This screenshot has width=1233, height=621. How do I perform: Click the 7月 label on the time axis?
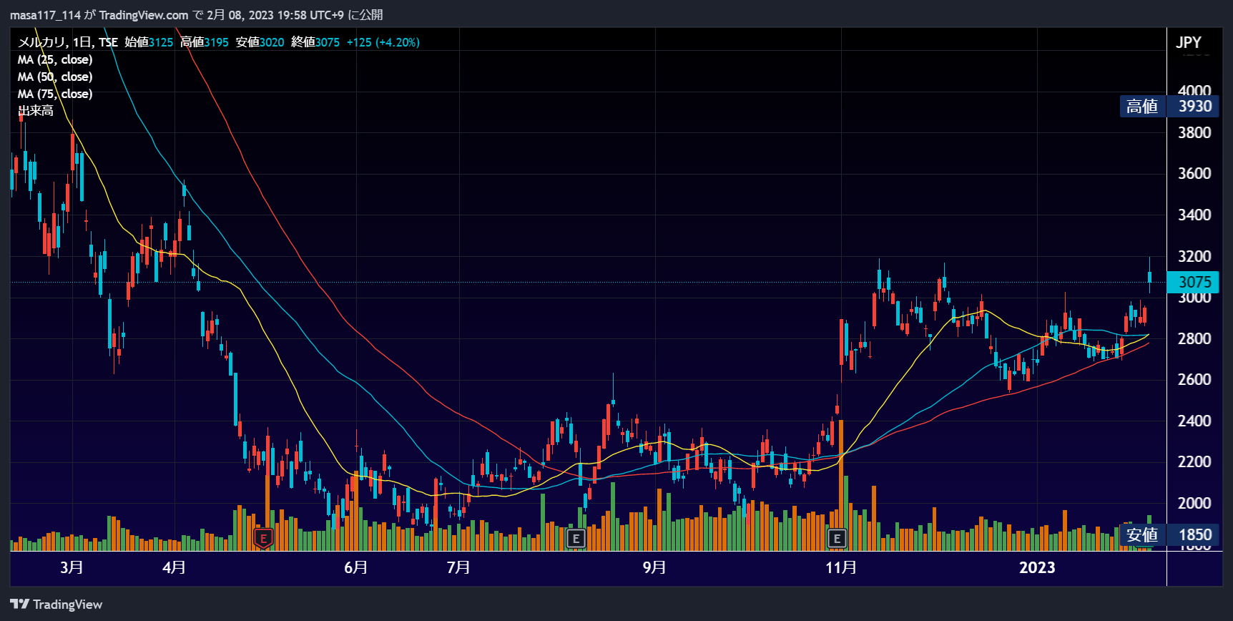coord(458,567)
